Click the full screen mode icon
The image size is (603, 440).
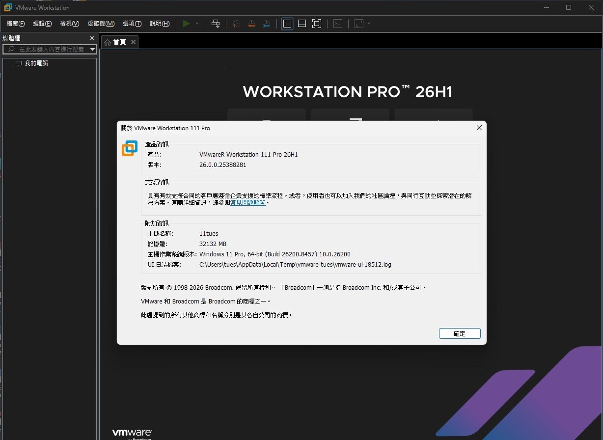[317, 24]
